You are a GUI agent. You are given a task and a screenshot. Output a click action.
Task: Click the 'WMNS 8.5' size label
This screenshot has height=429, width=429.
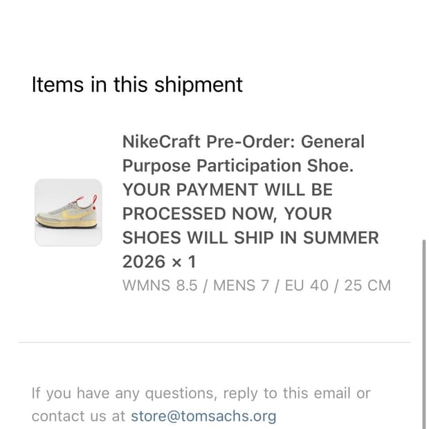click(x=160, y=286)
